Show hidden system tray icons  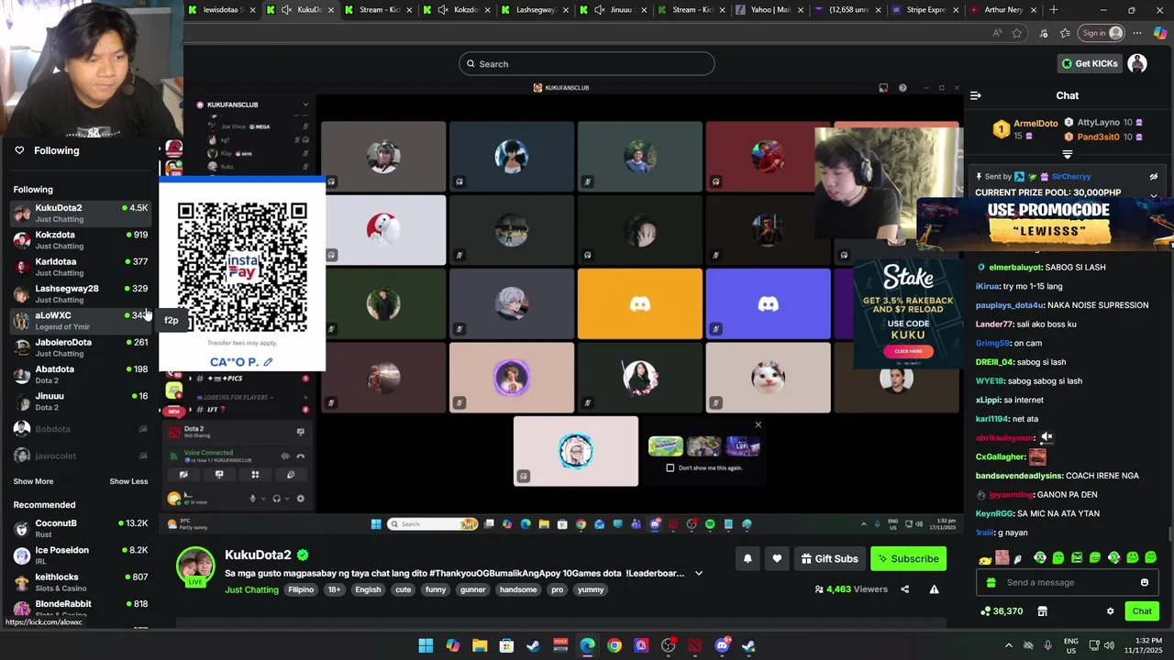[1009, 645]
